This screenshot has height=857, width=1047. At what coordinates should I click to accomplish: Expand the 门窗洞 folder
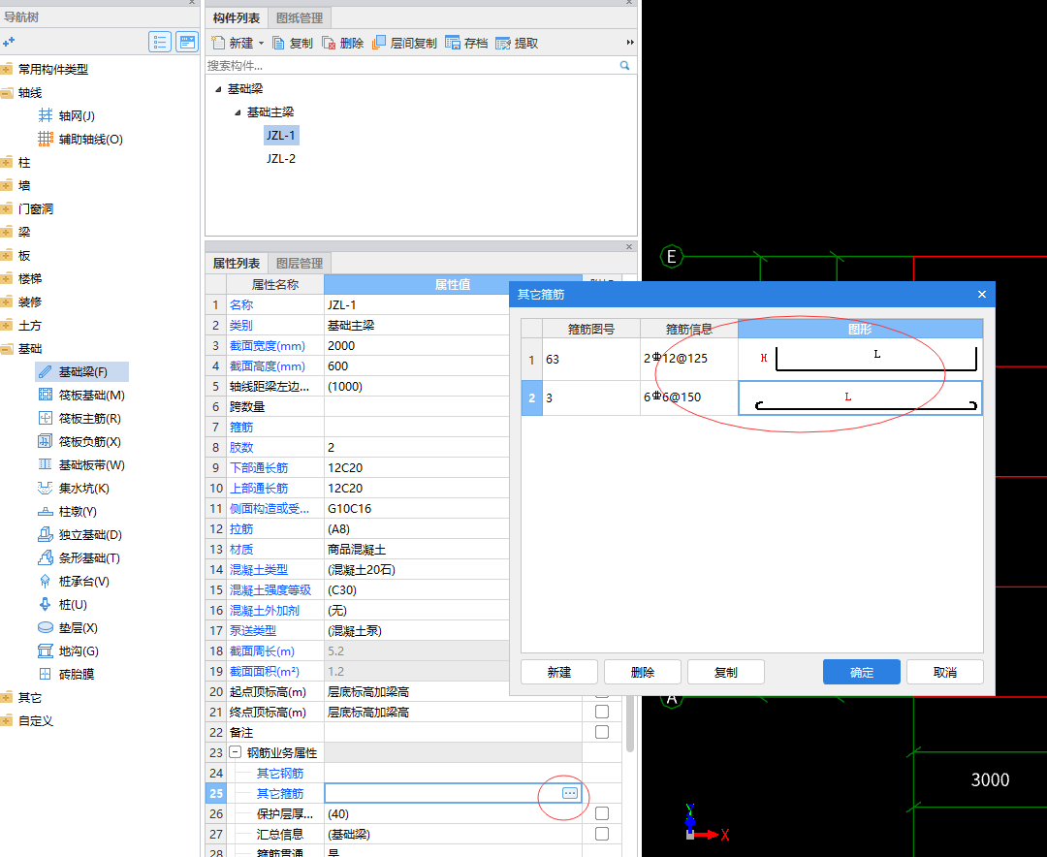7,208
